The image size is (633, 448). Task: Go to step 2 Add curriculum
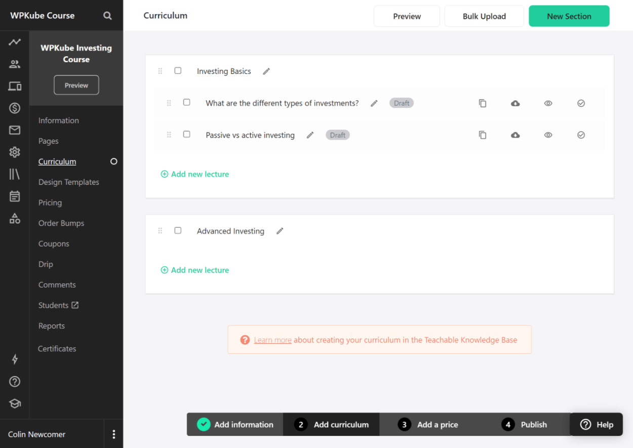point(331,425)
